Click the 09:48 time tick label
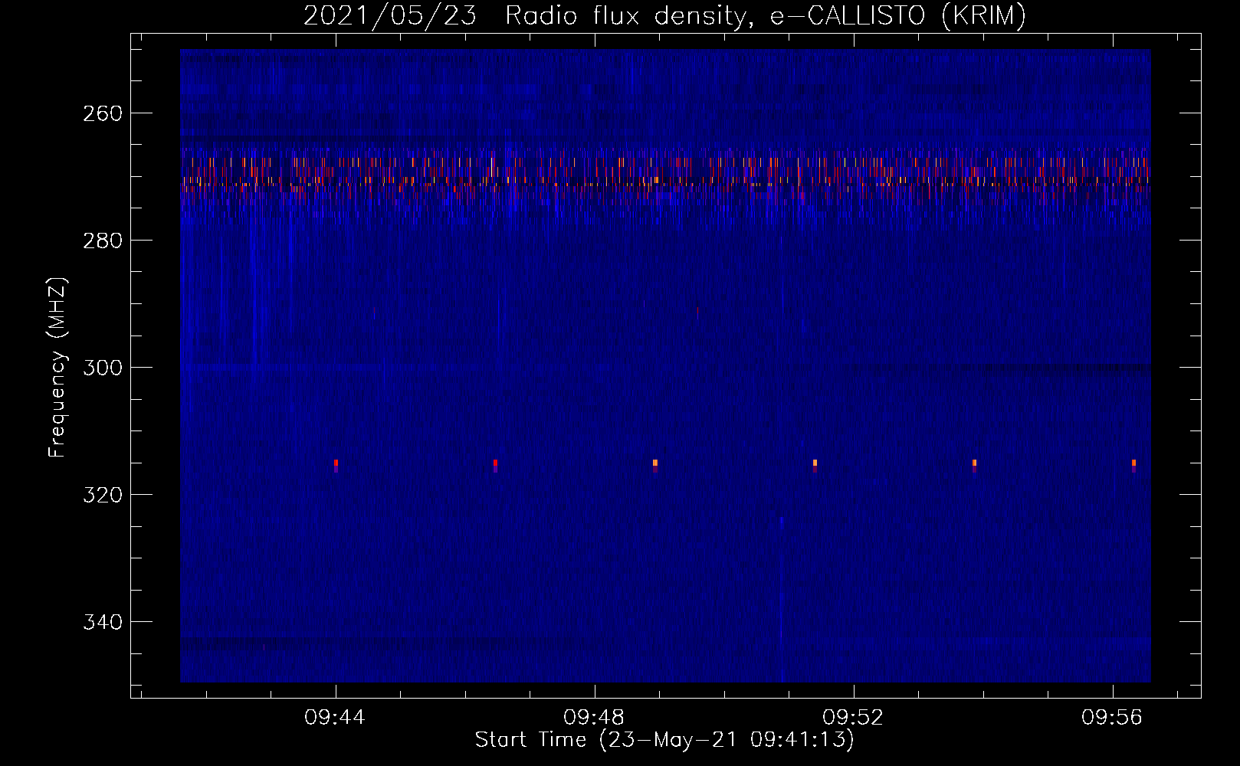 594,718
